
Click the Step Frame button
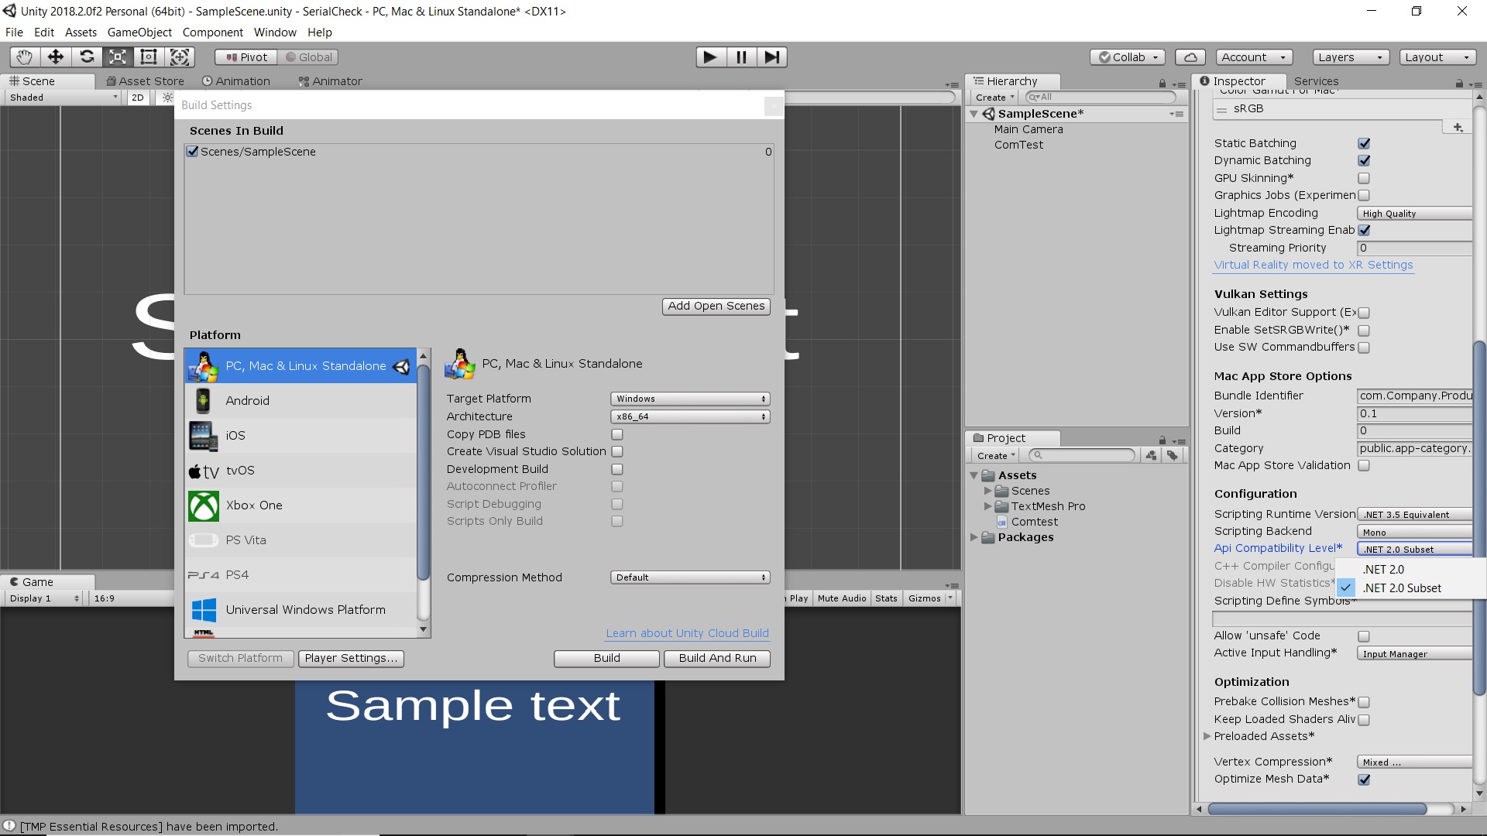[x=772, y=57]
